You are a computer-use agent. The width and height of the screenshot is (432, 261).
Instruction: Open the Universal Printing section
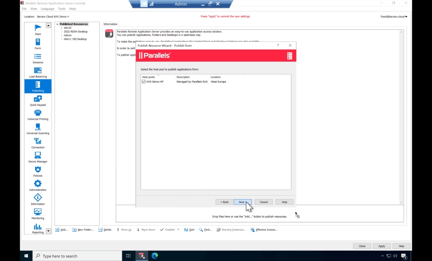coord(38,114)
